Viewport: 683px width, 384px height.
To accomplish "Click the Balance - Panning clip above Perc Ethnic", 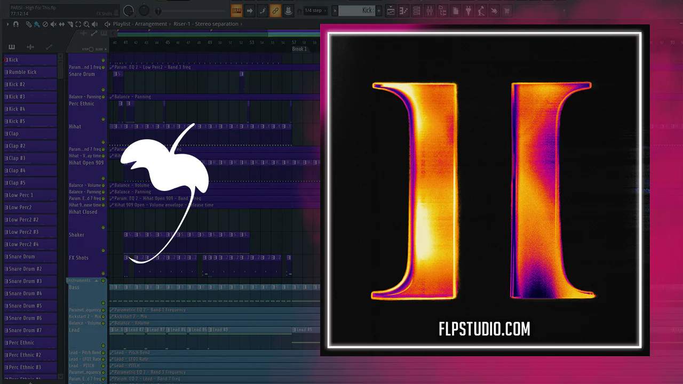I will [x=213, y=97].
